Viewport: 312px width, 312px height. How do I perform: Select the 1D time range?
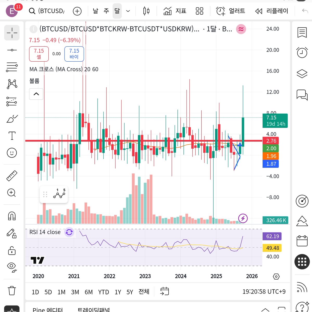pyautogui.click(x=35, y=292)
